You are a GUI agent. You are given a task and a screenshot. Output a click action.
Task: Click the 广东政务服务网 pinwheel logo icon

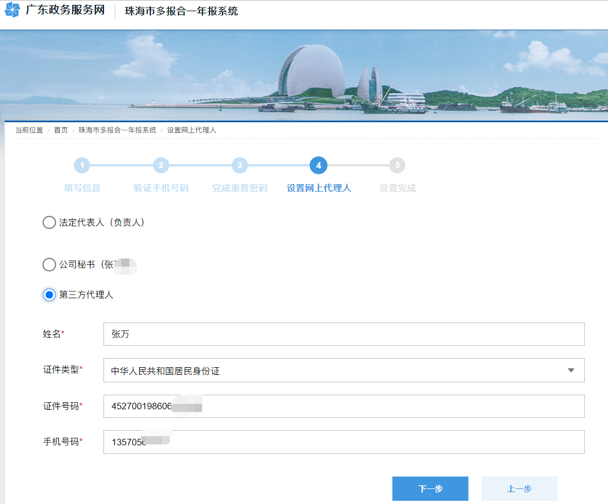(12, 10)
